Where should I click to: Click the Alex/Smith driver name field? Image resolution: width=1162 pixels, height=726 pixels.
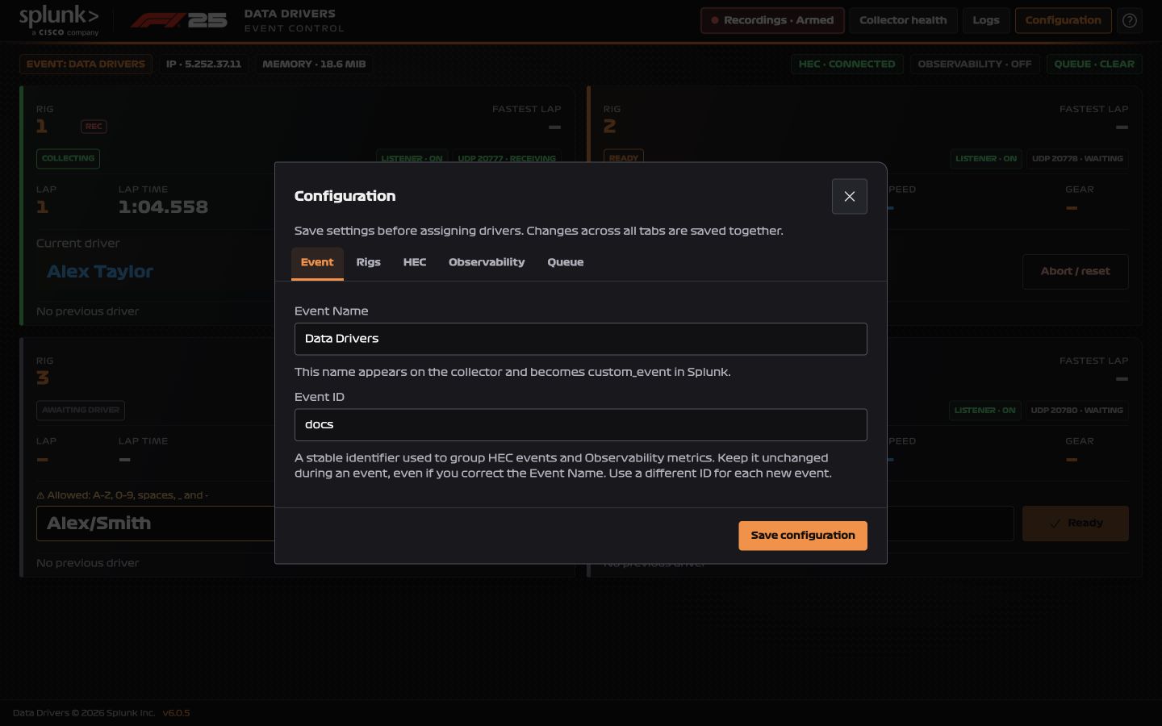pyautogui.click(x=156, y=524)
